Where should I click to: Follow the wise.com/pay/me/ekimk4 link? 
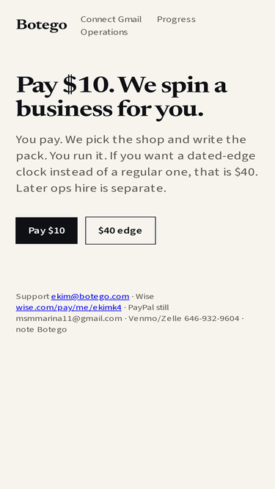pos(69,307)
